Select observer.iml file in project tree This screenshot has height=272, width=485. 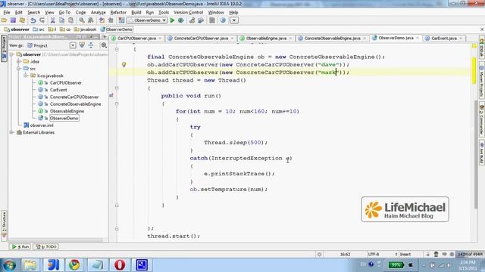click(x=42, y=125)
